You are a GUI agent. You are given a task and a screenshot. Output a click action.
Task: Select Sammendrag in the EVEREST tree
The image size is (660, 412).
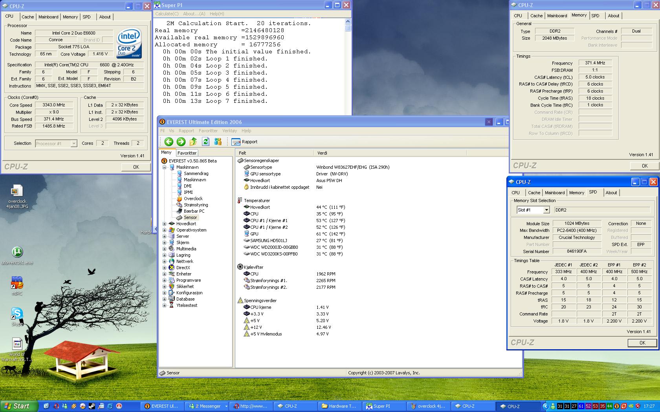click(192, 173)
